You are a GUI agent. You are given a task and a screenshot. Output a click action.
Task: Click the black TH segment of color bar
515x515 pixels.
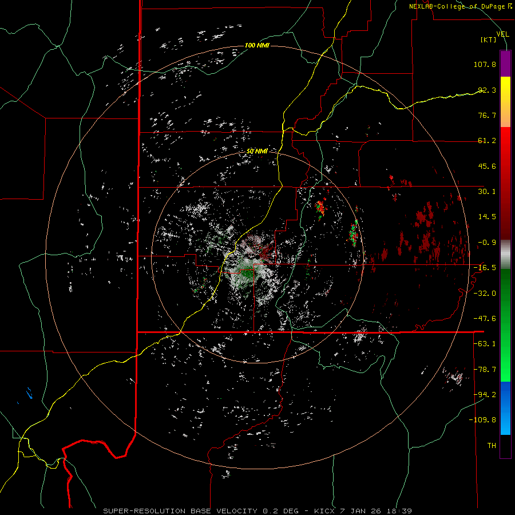505,446
